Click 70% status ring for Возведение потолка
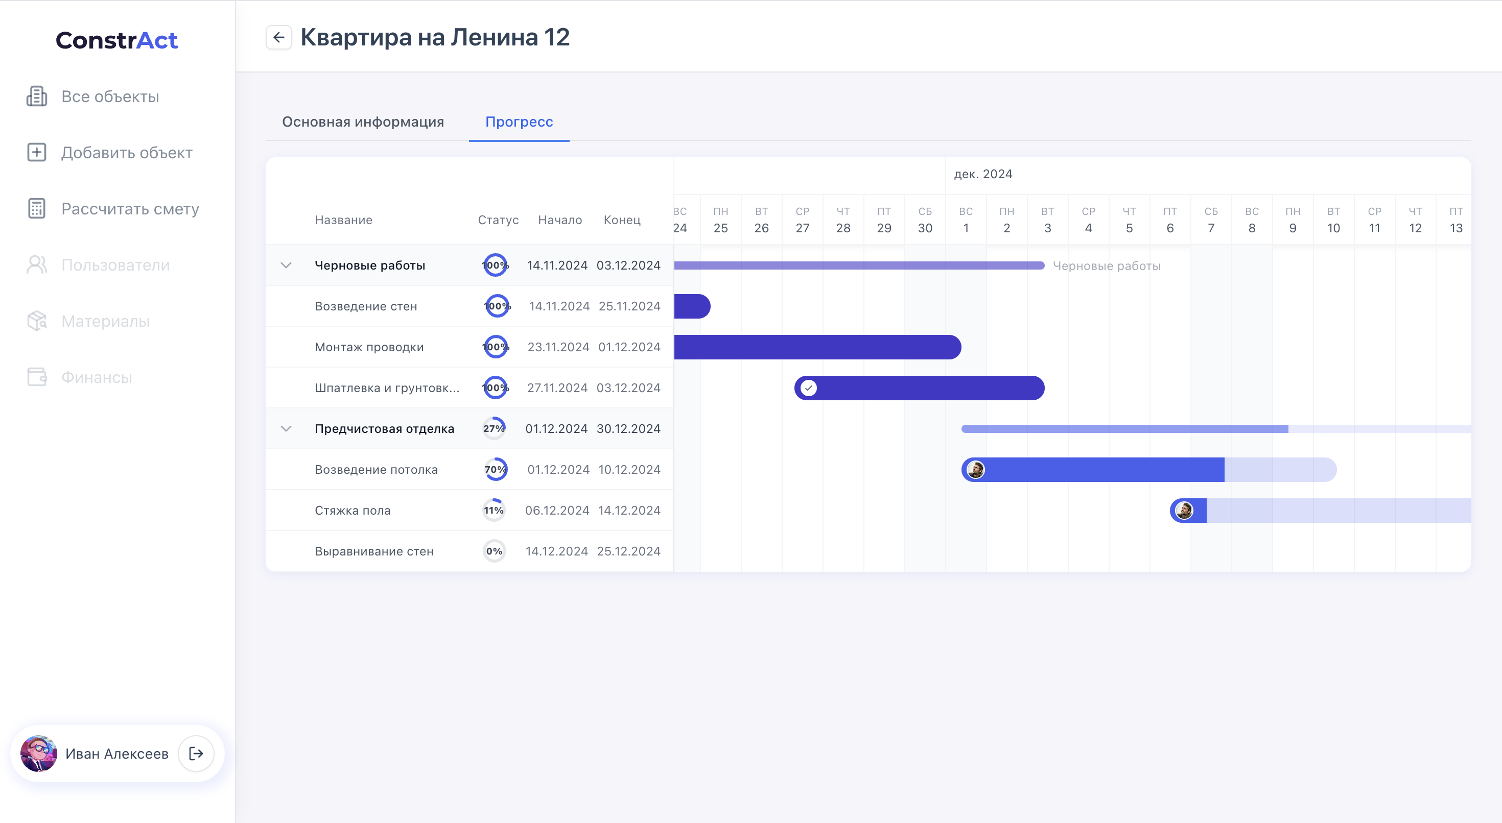1502x823 pixels. [x=496, y=469]
